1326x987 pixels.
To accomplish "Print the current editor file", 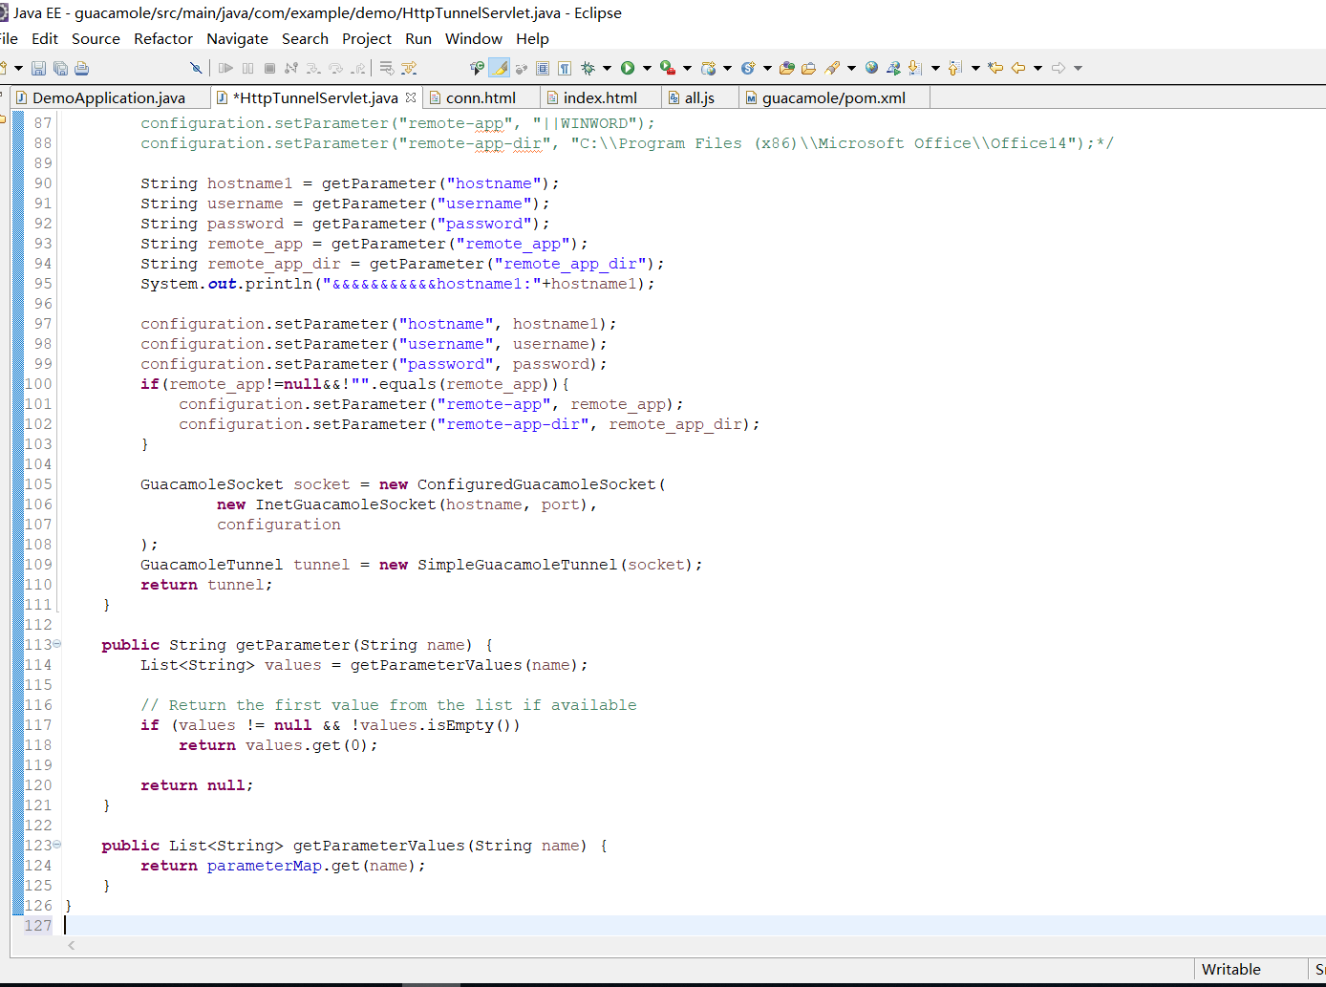I will coord(82,68).
